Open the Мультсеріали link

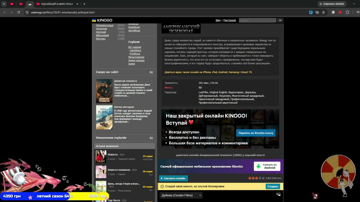136,57
